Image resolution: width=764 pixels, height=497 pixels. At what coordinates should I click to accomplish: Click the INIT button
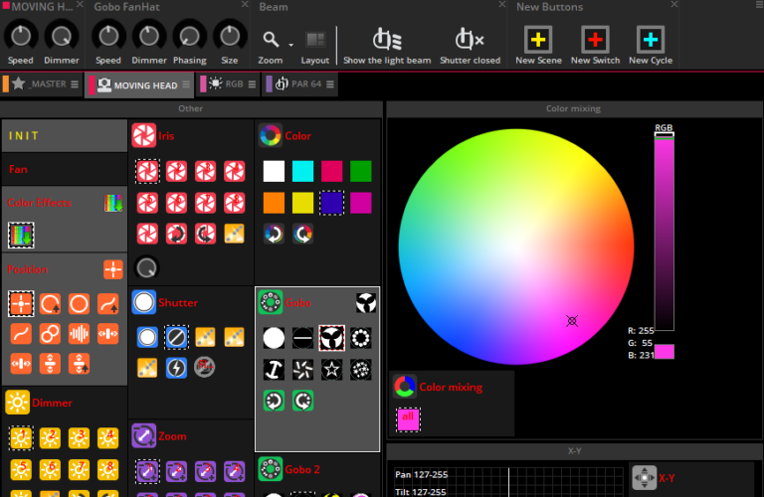click(65, 136)
